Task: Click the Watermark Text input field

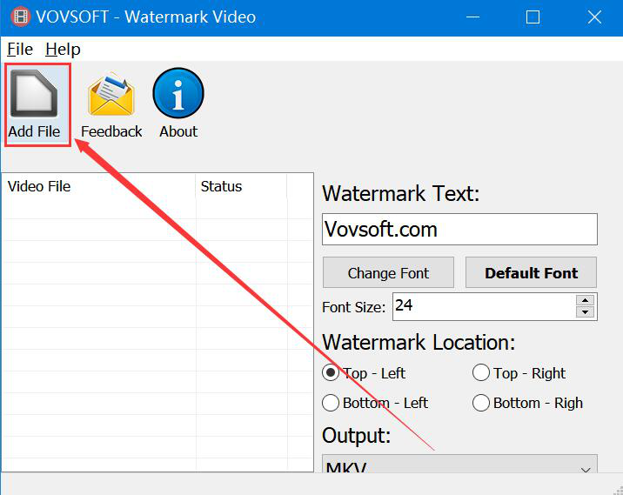Action: 459,230
